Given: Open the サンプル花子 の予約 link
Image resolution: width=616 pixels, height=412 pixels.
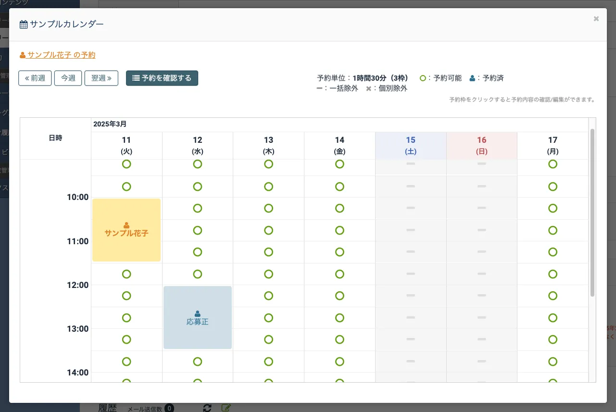Looking at the screenshot, I should [61, 55].
